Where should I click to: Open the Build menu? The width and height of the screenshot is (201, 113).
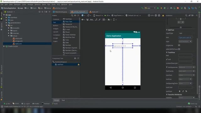click(x=44, y=4)
